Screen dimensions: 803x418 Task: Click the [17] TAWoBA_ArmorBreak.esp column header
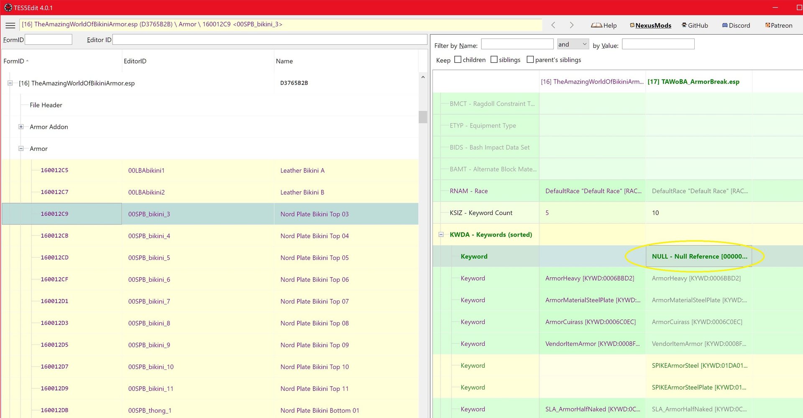pyautogui.click(x=699, y=82)
